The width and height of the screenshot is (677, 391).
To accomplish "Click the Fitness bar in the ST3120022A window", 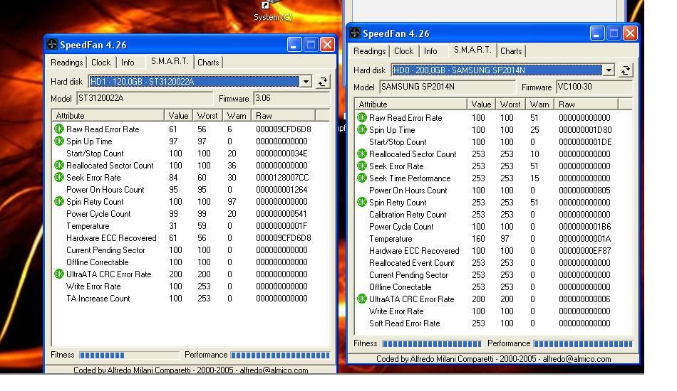I will (x=129, y=355).
